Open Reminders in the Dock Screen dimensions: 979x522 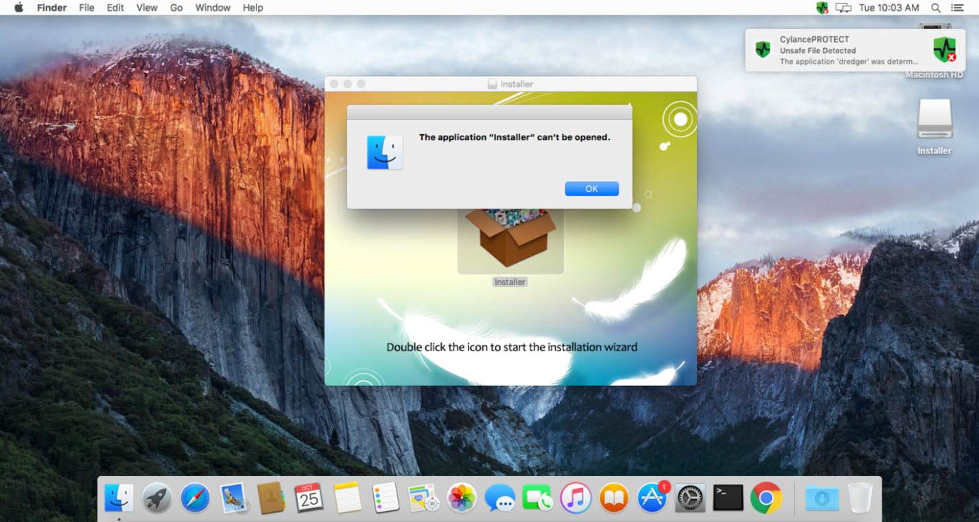[x=386, y=497]
